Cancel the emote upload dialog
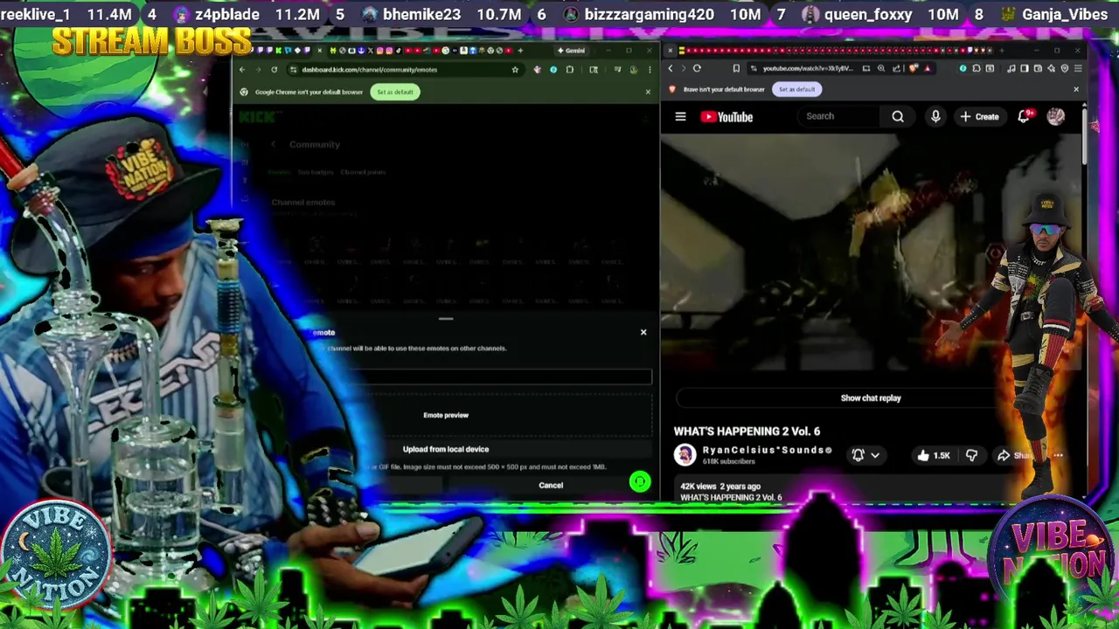1119x629 pixels. tap(551, 485)
